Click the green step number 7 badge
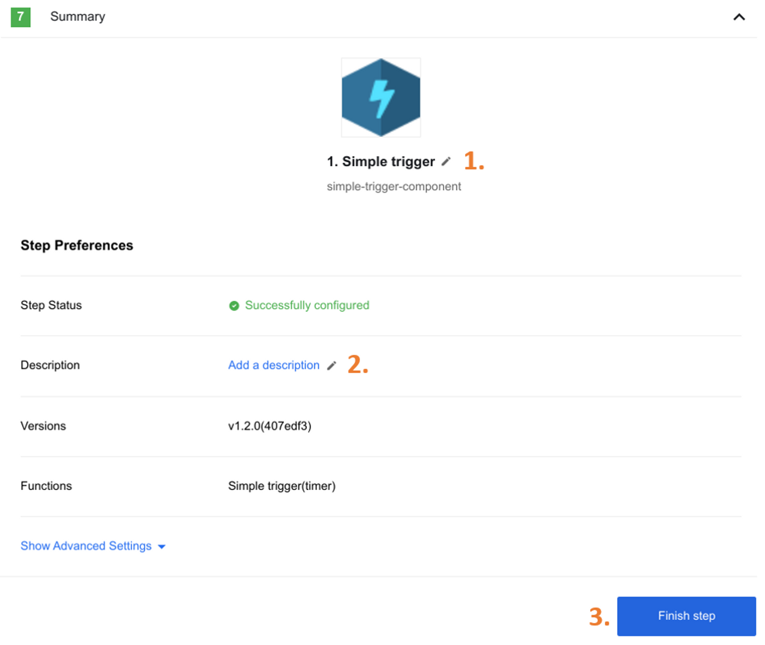Viewport: 765px width, 645px height. (21, 17)
